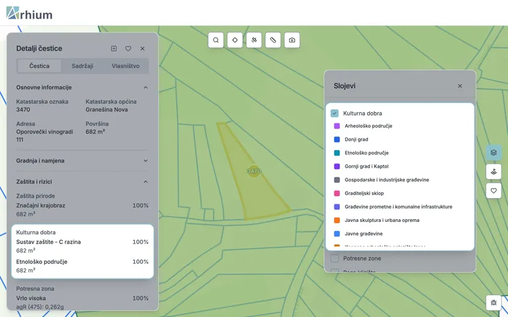508x317 pixels.
Task: Click the Etnološko područje teal swatch
Action: 337,153
